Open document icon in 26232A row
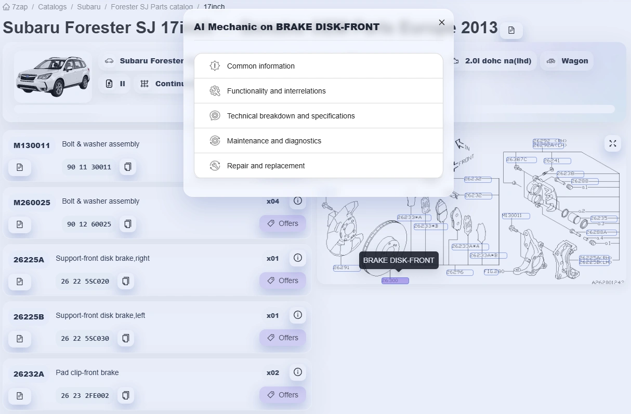Image resolution: width=631 pixels, height=414 pixels. [20, 396]
